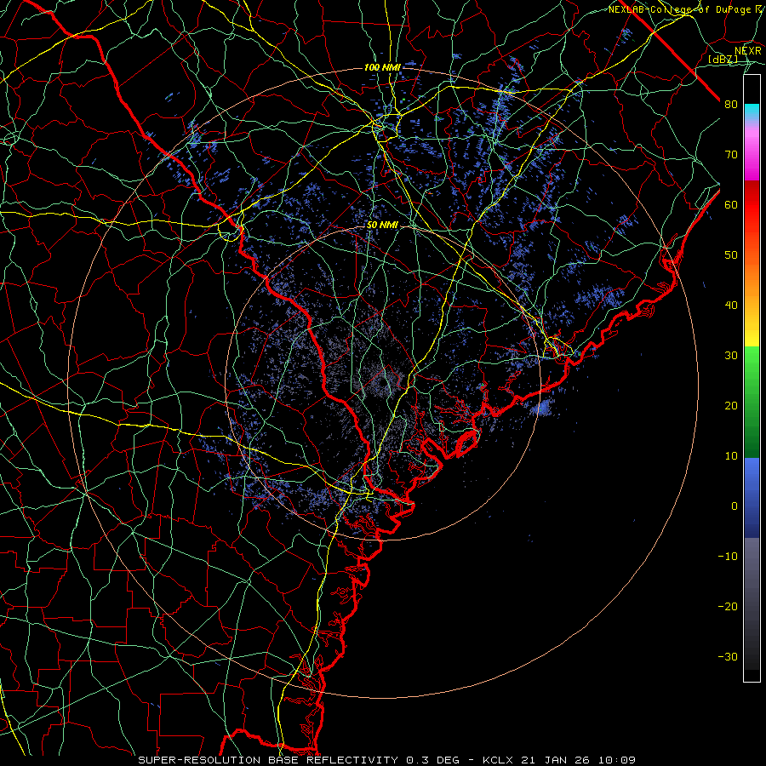This screenshot has height=766, width=766.
Task: Click the 60 value on reflectivity scale
Action: pos(731,204)
